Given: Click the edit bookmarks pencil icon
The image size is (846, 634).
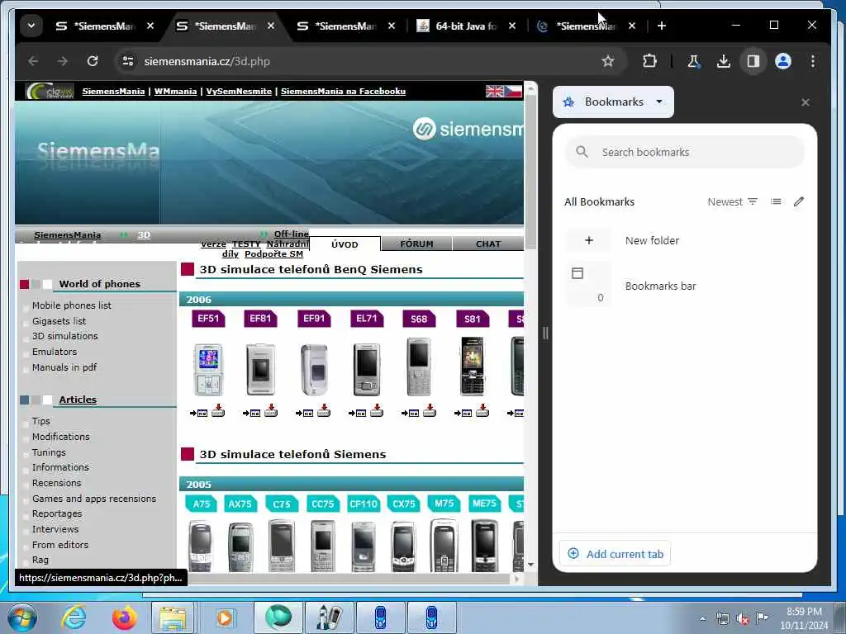Looking at the screenshot, I should coord(799,201).
